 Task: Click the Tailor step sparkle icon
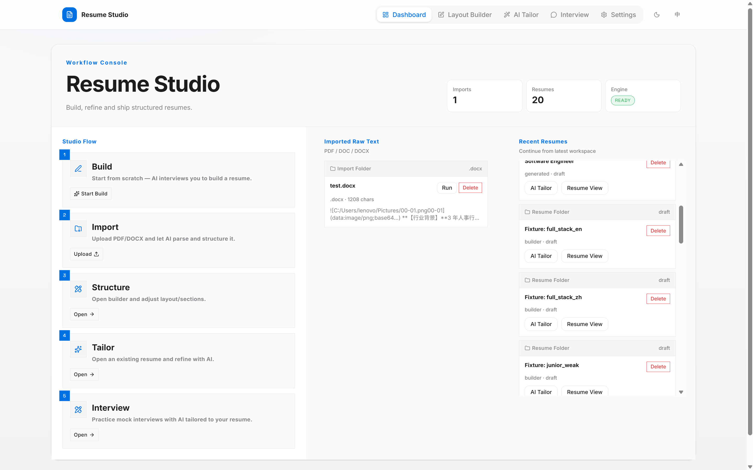78,349
